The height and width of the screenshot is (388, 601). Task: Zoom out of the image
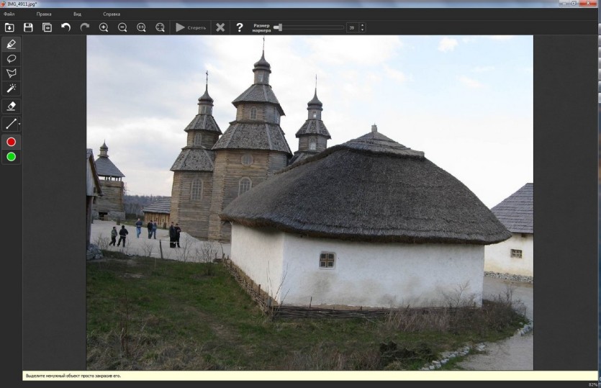point(122,27)
